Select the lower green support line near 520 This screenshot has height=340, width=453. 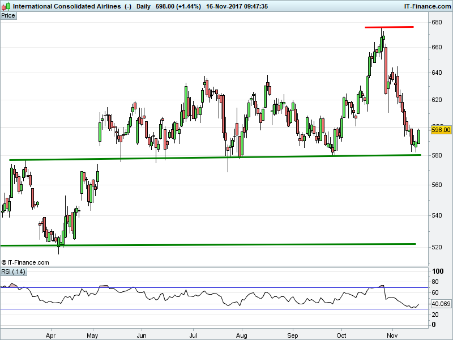[x=208, y=245]
